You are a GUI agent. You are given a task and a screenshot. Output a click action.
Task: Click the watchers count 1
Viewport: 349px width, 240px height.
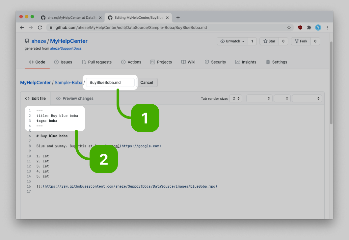pos(252,41)
